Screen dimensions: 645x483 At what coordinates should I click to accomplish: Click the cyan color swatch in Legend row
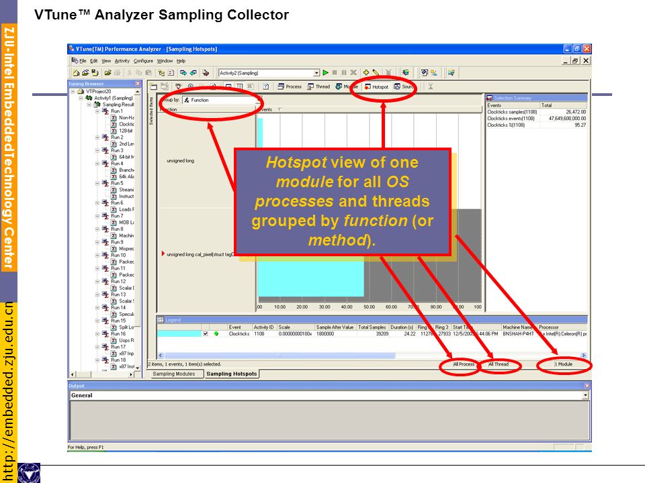click(x=179, y=334)
